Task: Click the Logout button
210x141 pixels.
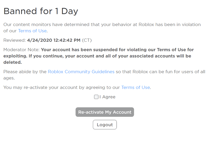Action: point(105,125)
